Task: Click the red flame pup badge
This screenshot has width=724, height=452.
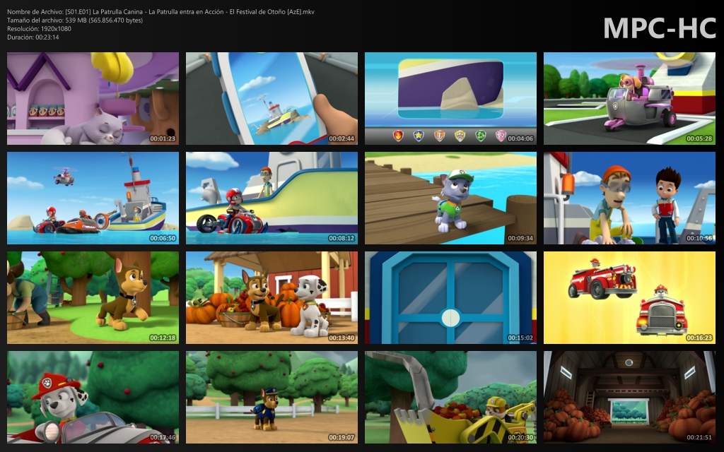Action: [x=398, y=136]
